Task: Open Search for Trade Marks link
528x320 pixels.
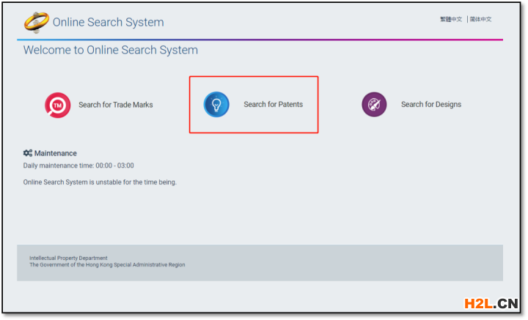Action: (x=116, y=105)
